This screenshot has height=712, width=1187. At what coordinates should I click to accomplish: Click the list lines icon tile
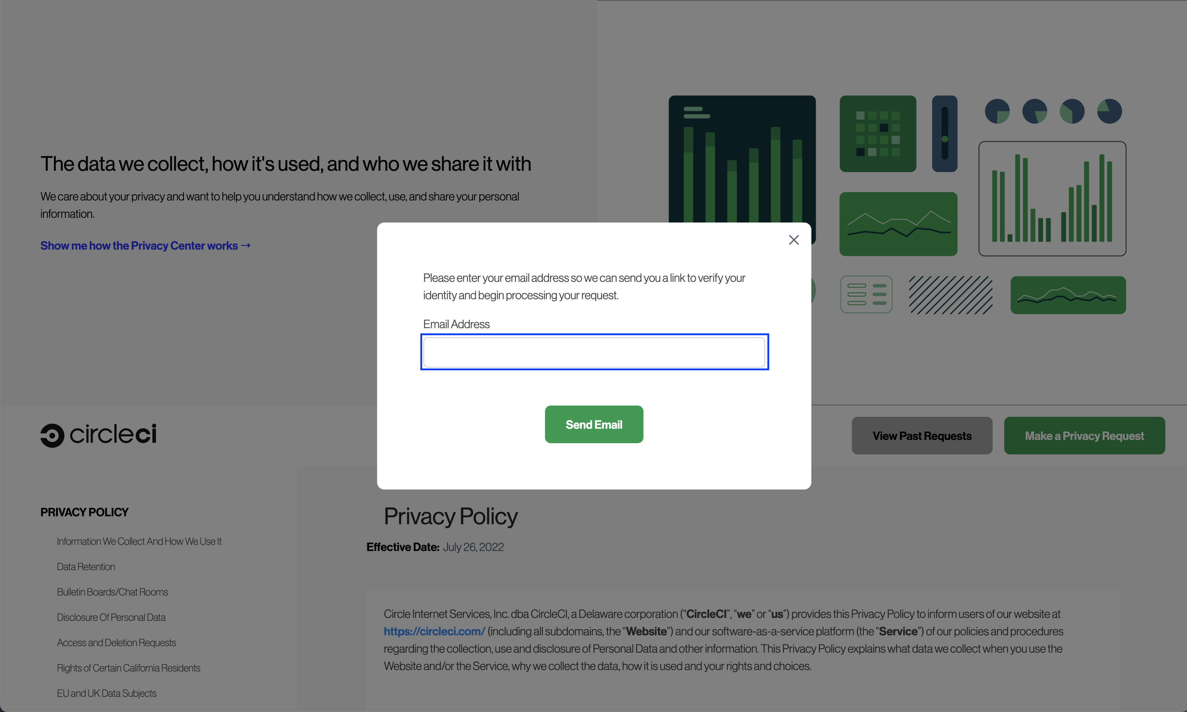866,294
